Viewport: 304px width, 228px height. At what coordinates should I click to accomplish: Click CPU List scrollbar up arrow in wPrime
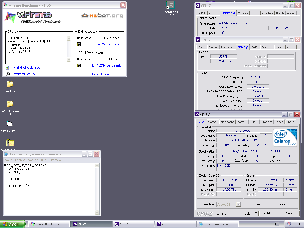[x=69, y=38]
